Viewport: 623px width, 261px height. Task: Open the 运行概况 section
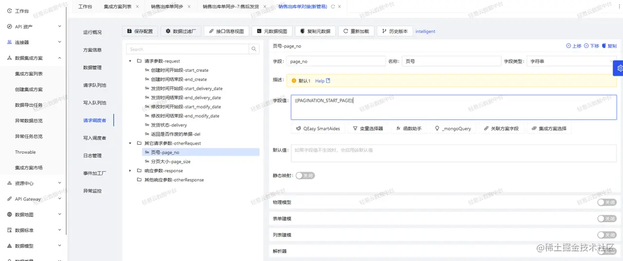pyautogui.click(x=92, y=32)
